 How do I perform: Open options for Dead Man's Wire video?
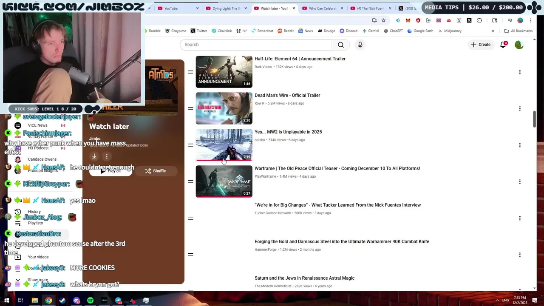(x=519, y=109)
